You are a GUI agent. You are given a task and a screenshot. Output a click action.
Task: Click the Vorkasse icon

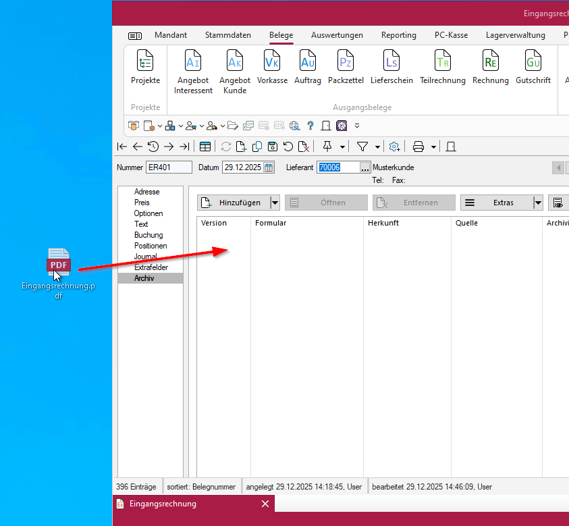click(272, 61)
